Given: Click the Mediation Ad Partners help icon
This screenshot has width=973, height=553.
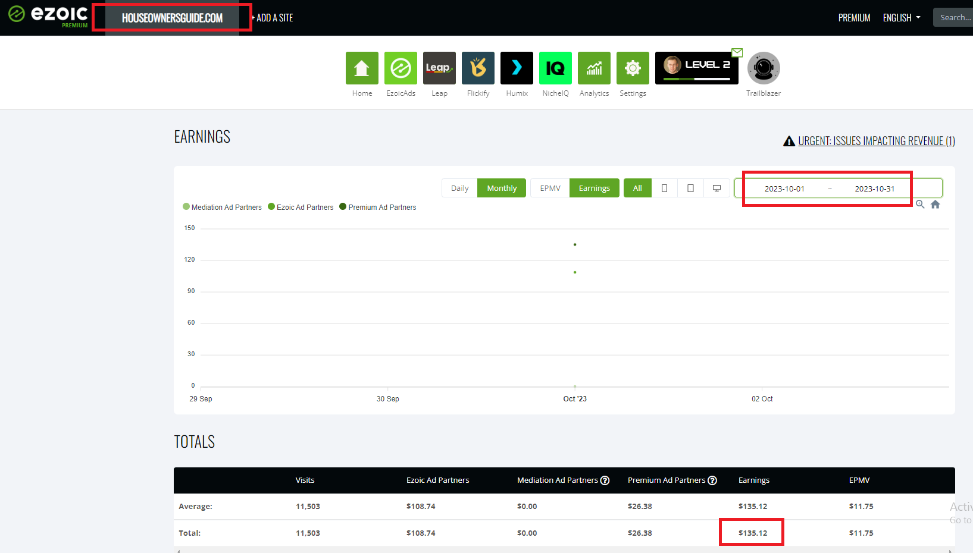Looking at the screenshot, I should 605,480.
